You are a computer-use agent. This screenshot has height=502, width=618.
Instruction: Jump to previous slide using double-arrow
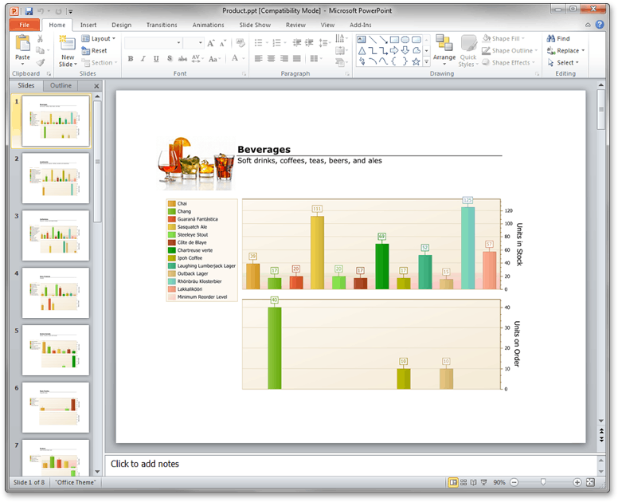[x=601, y=431]
